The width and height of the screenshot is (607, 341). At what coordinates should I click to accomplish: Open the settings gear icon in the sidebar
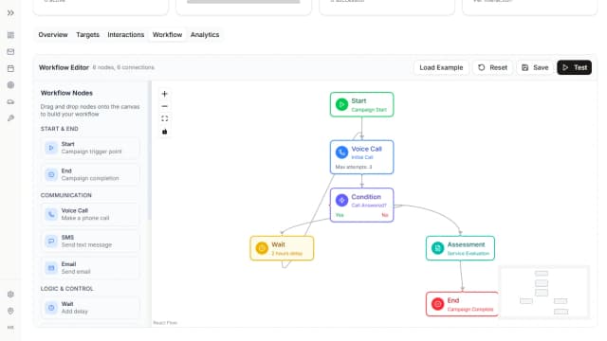10,295
